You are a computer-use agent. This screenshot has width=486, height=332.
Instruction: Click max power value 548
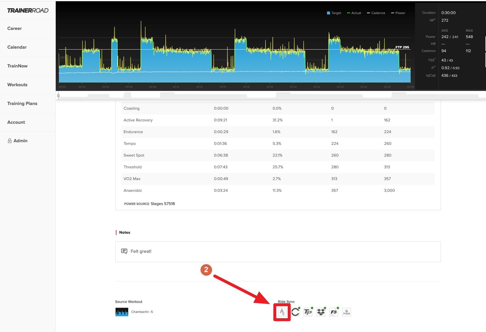click(x=469, y=37)
